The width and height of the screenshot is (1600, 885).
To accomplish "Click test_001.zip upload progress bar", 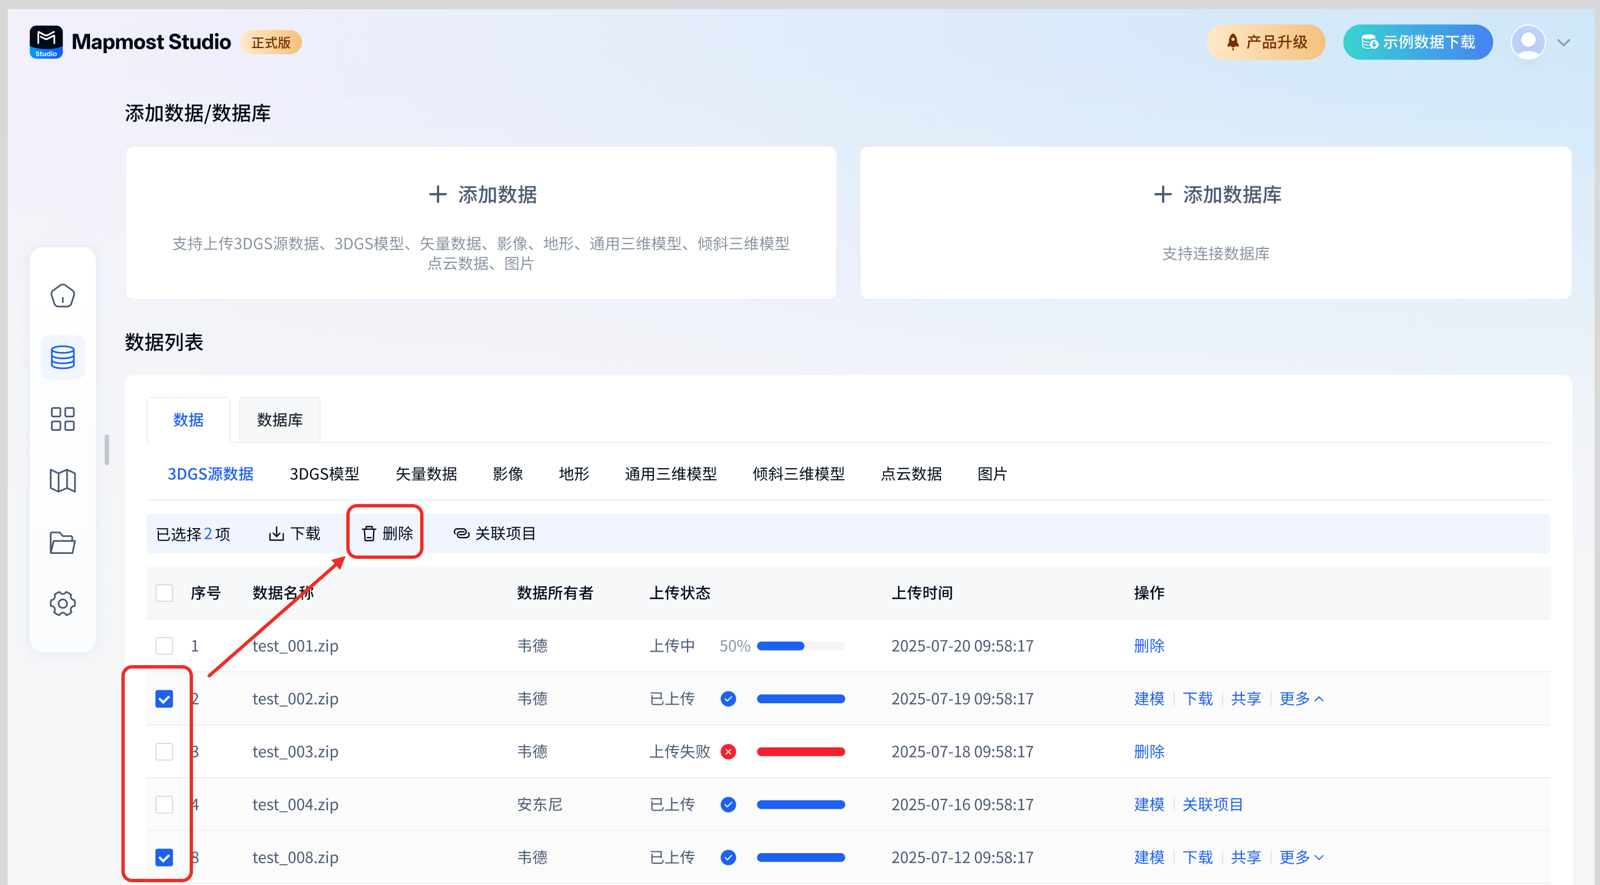I will 801,646.
